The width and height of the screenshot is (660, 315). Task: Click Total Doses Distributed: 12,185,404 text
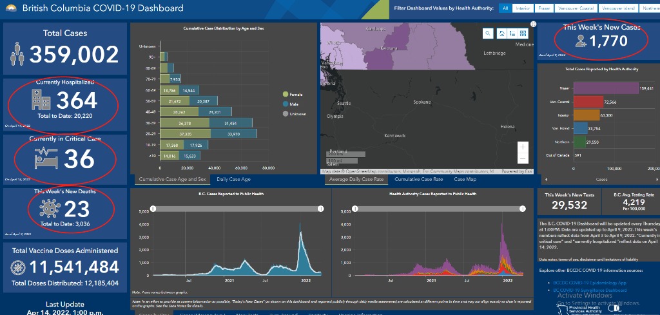pyautogui.click(x=65, y=283)
